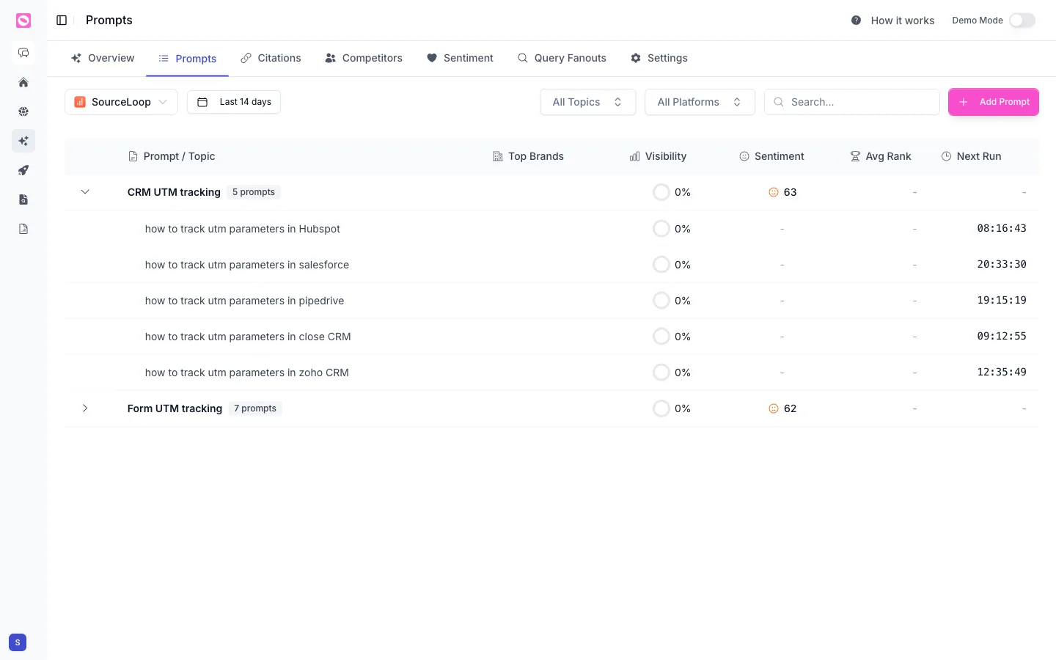This screenshot has height=660, width=1056.
Task: Open the All Topics filter dropdown
Action: point(588,102)
